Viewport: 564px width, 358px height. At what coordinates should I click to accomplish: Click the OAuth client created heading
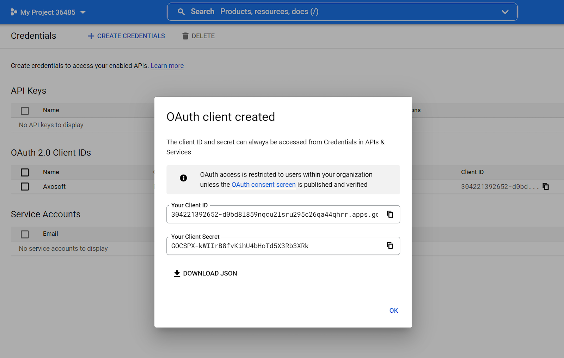coord(221,117)
